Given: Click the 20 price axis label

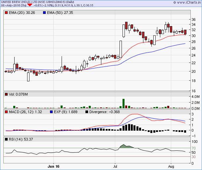Looking at the screenshot, I should [x=193, y=71].
